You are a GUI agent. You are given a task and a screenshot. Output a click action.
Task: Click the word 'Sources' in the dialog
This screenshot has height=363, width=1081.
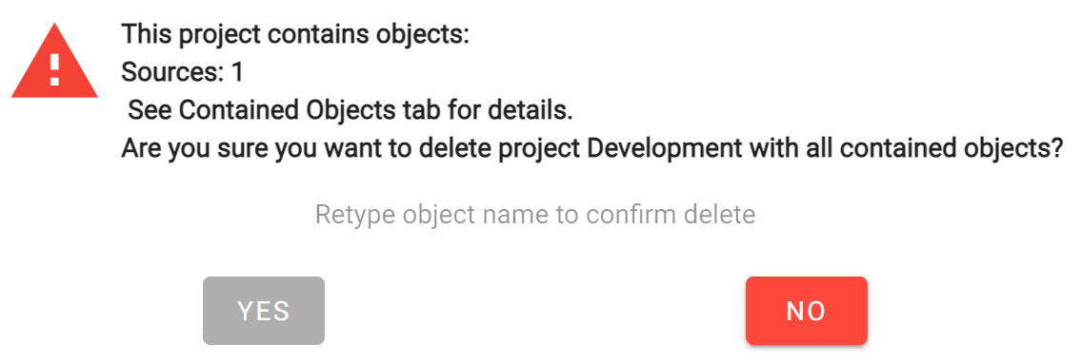(170, 72)
